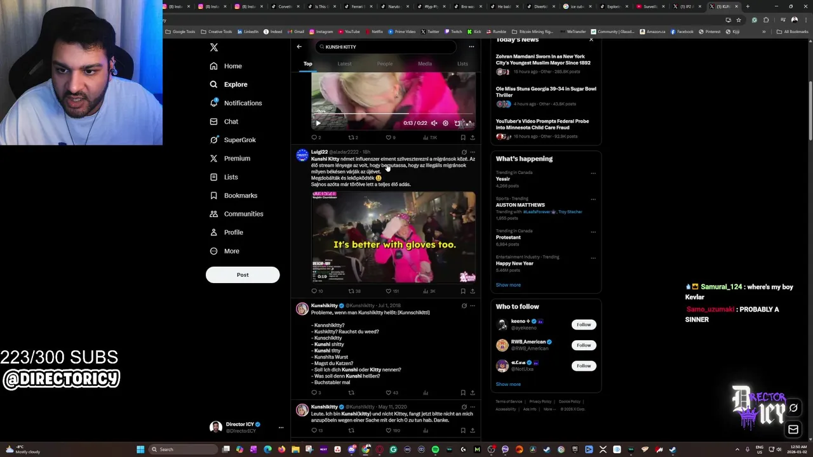This screenshot has width=813, height=457.
Task: Bookmark Luigi22's post
Action: point(462,291)
